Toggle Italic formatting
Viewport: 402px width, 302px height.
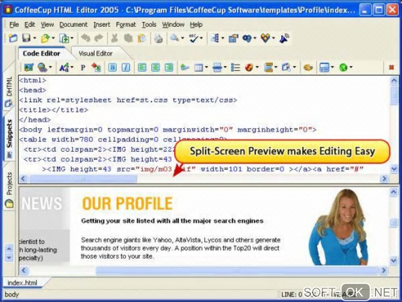tap(126, 68)
